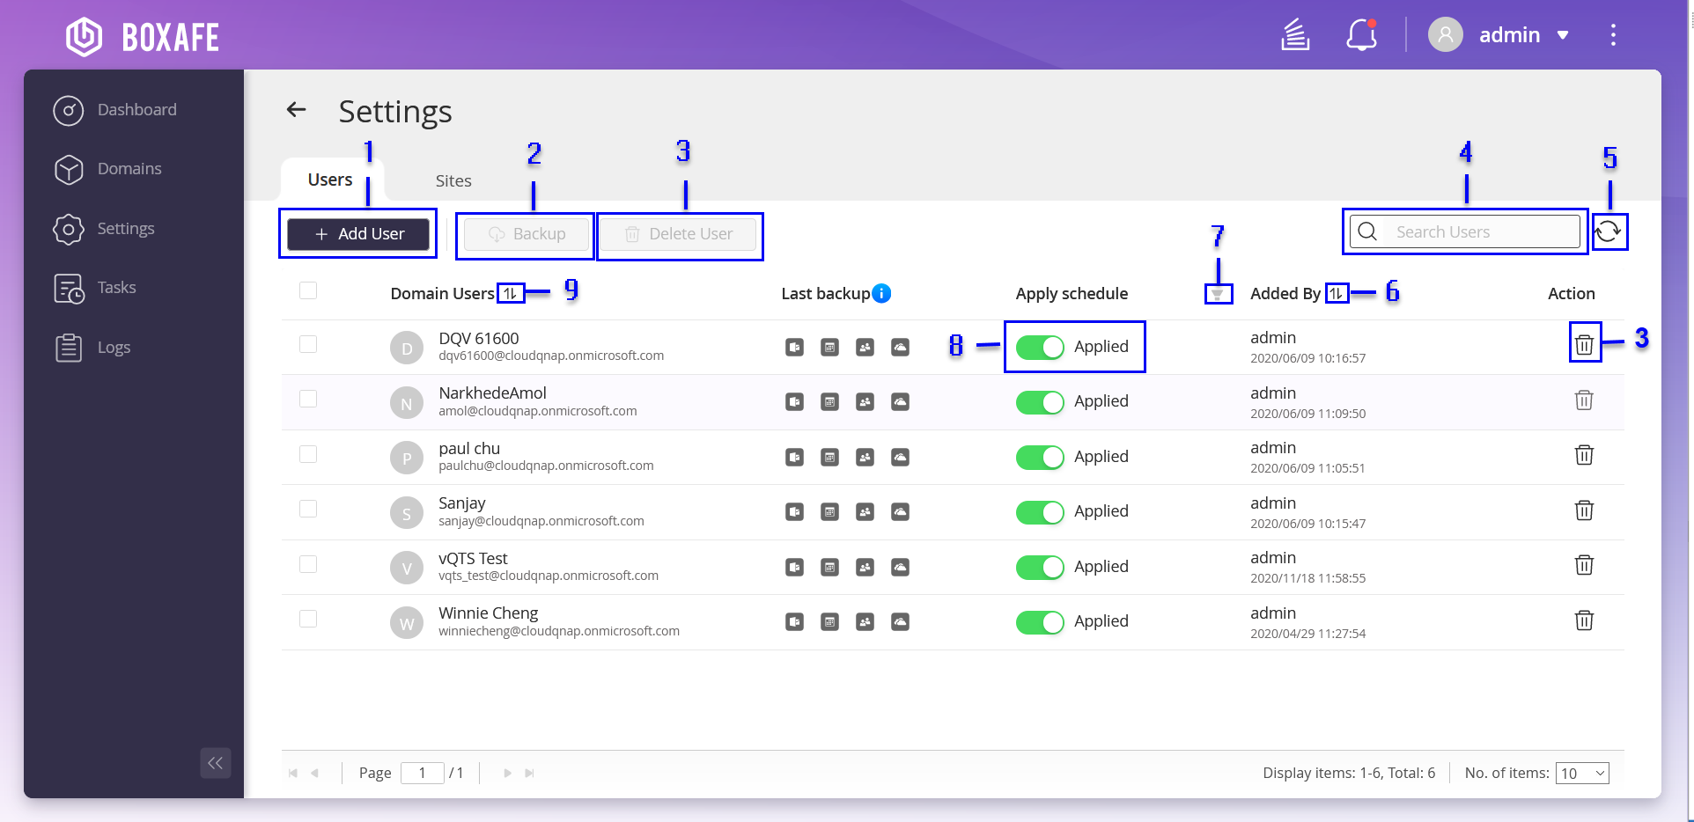The image size is (1694, 822).
Task: Select the checkbox for paul chu
Action: [308, 454]
